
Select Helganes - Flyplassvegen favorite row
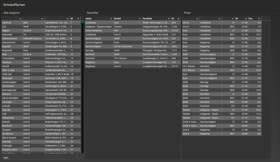[x=132, y=27]
